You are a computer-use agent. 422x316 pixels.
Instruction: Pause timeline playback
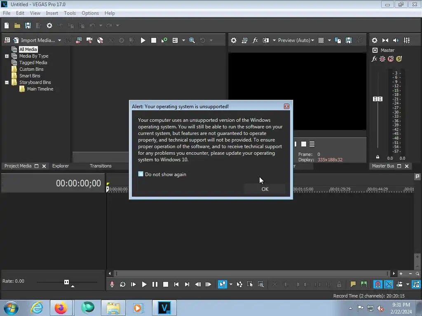155,284
